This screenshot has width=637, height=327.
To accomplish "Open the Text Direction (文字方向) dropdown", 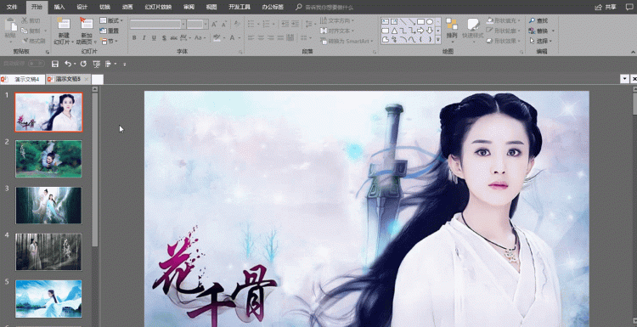I will (x=337, y=20).
